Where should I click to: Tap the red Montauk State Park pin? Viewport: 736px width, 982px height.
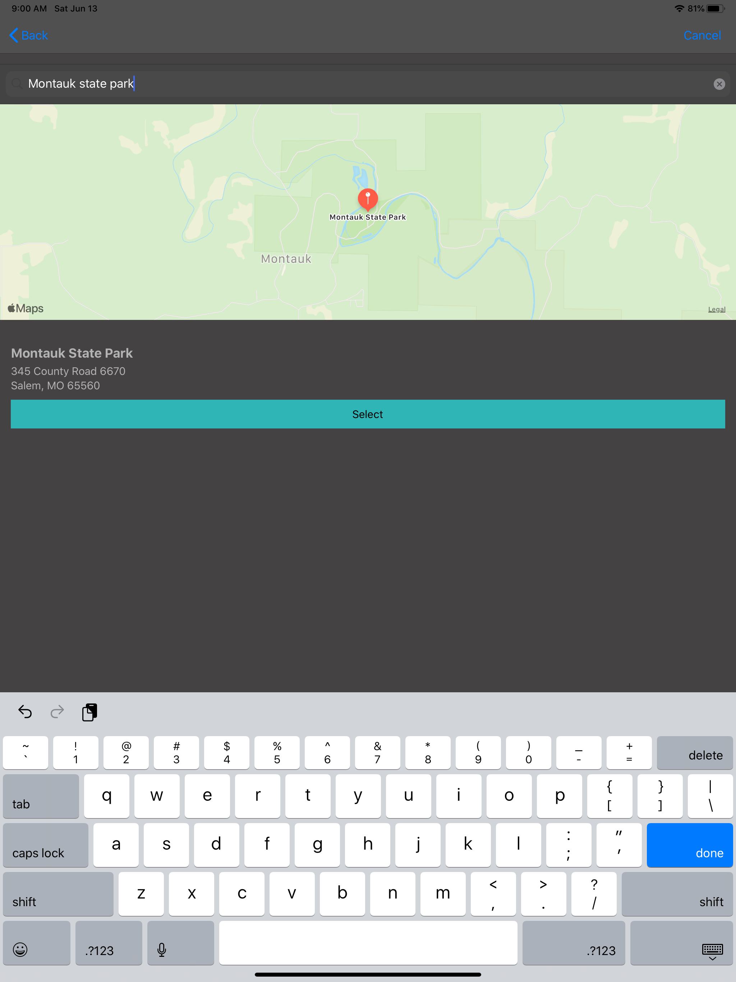(368, 199)
